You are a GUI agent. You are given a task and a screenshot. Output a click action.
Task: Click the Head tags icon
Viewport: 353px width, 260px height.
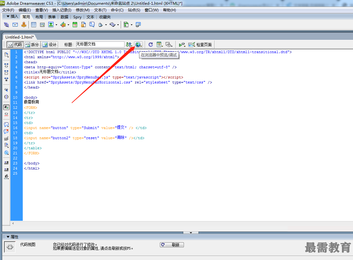[100, 25]
